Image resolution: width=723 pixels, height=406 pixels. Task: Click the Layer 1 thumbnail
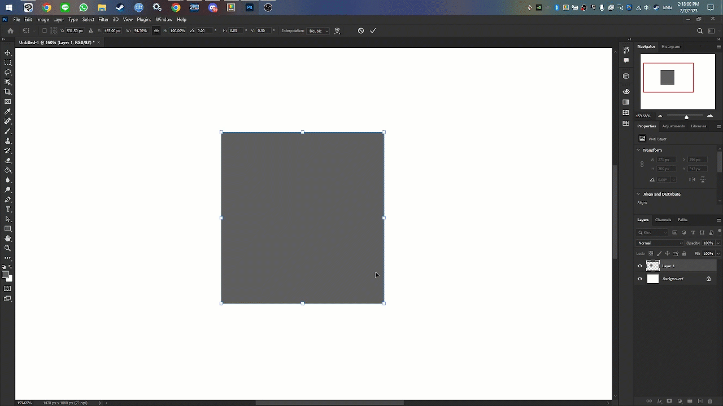[653, 266]
